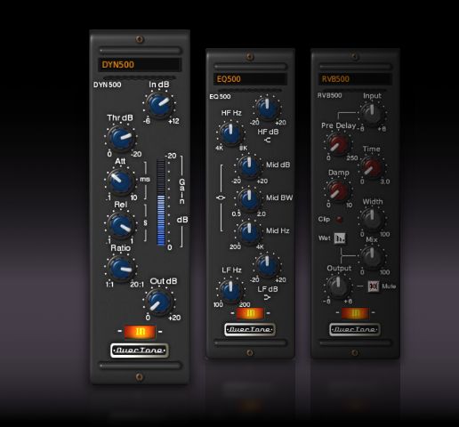Image resolution: width=459 pixels, height=427 pixels.
Task: Toggle the RVB500 IN bypass button
Action: 355,313
